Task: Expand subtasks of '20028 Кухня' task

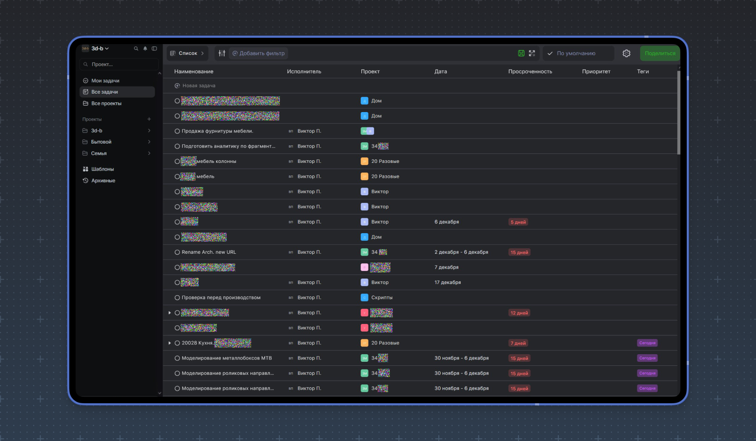Action: point(170,343)
